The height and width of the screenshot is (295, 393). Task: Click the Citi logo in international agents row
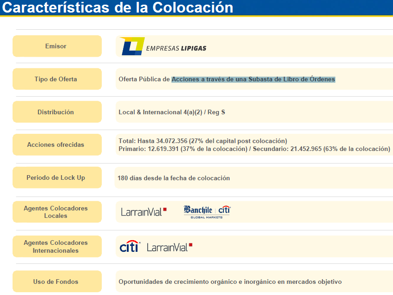click(130, 247)
